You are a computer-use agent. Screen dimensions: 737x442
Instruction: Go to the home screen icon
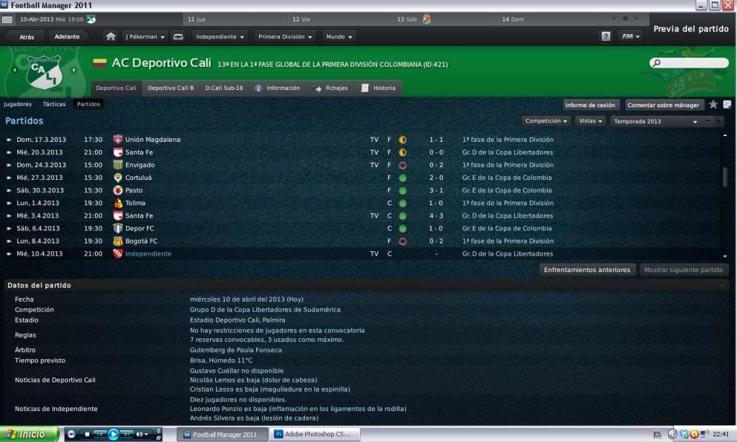110,37
